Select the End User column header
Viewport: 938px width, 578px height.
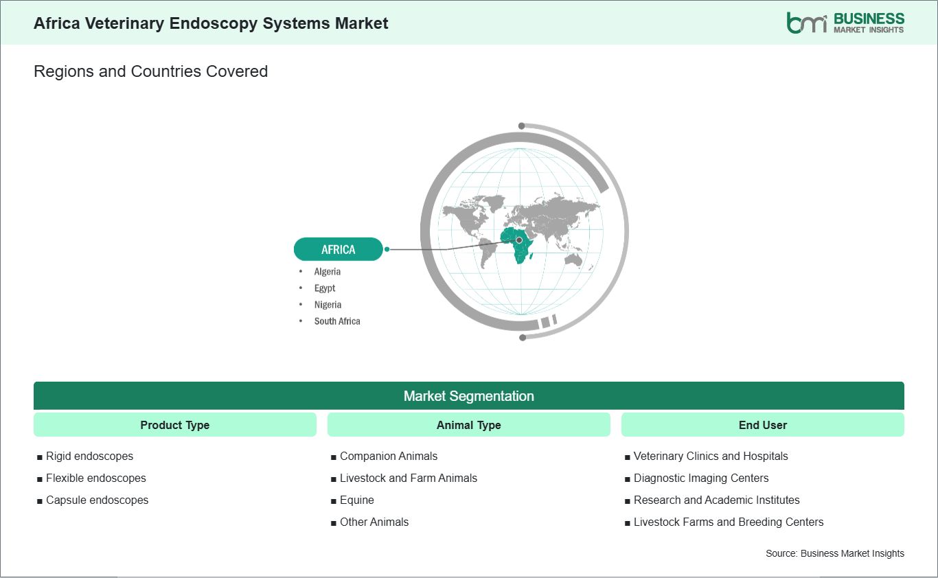(763, 425)
